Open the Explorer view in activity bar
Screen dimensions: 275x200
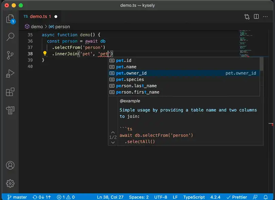(x=10, y=19)
